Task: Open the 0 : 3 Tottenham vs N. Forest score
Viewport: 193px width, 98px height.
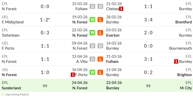Action: 45,33
